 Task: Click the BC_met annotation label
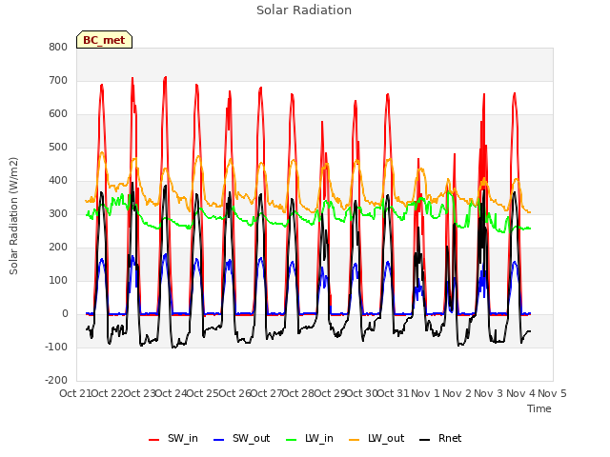pos(104,40)
